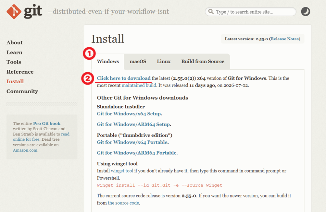Open the Amazon.com link
326x212 pixels.
(25, 150)
